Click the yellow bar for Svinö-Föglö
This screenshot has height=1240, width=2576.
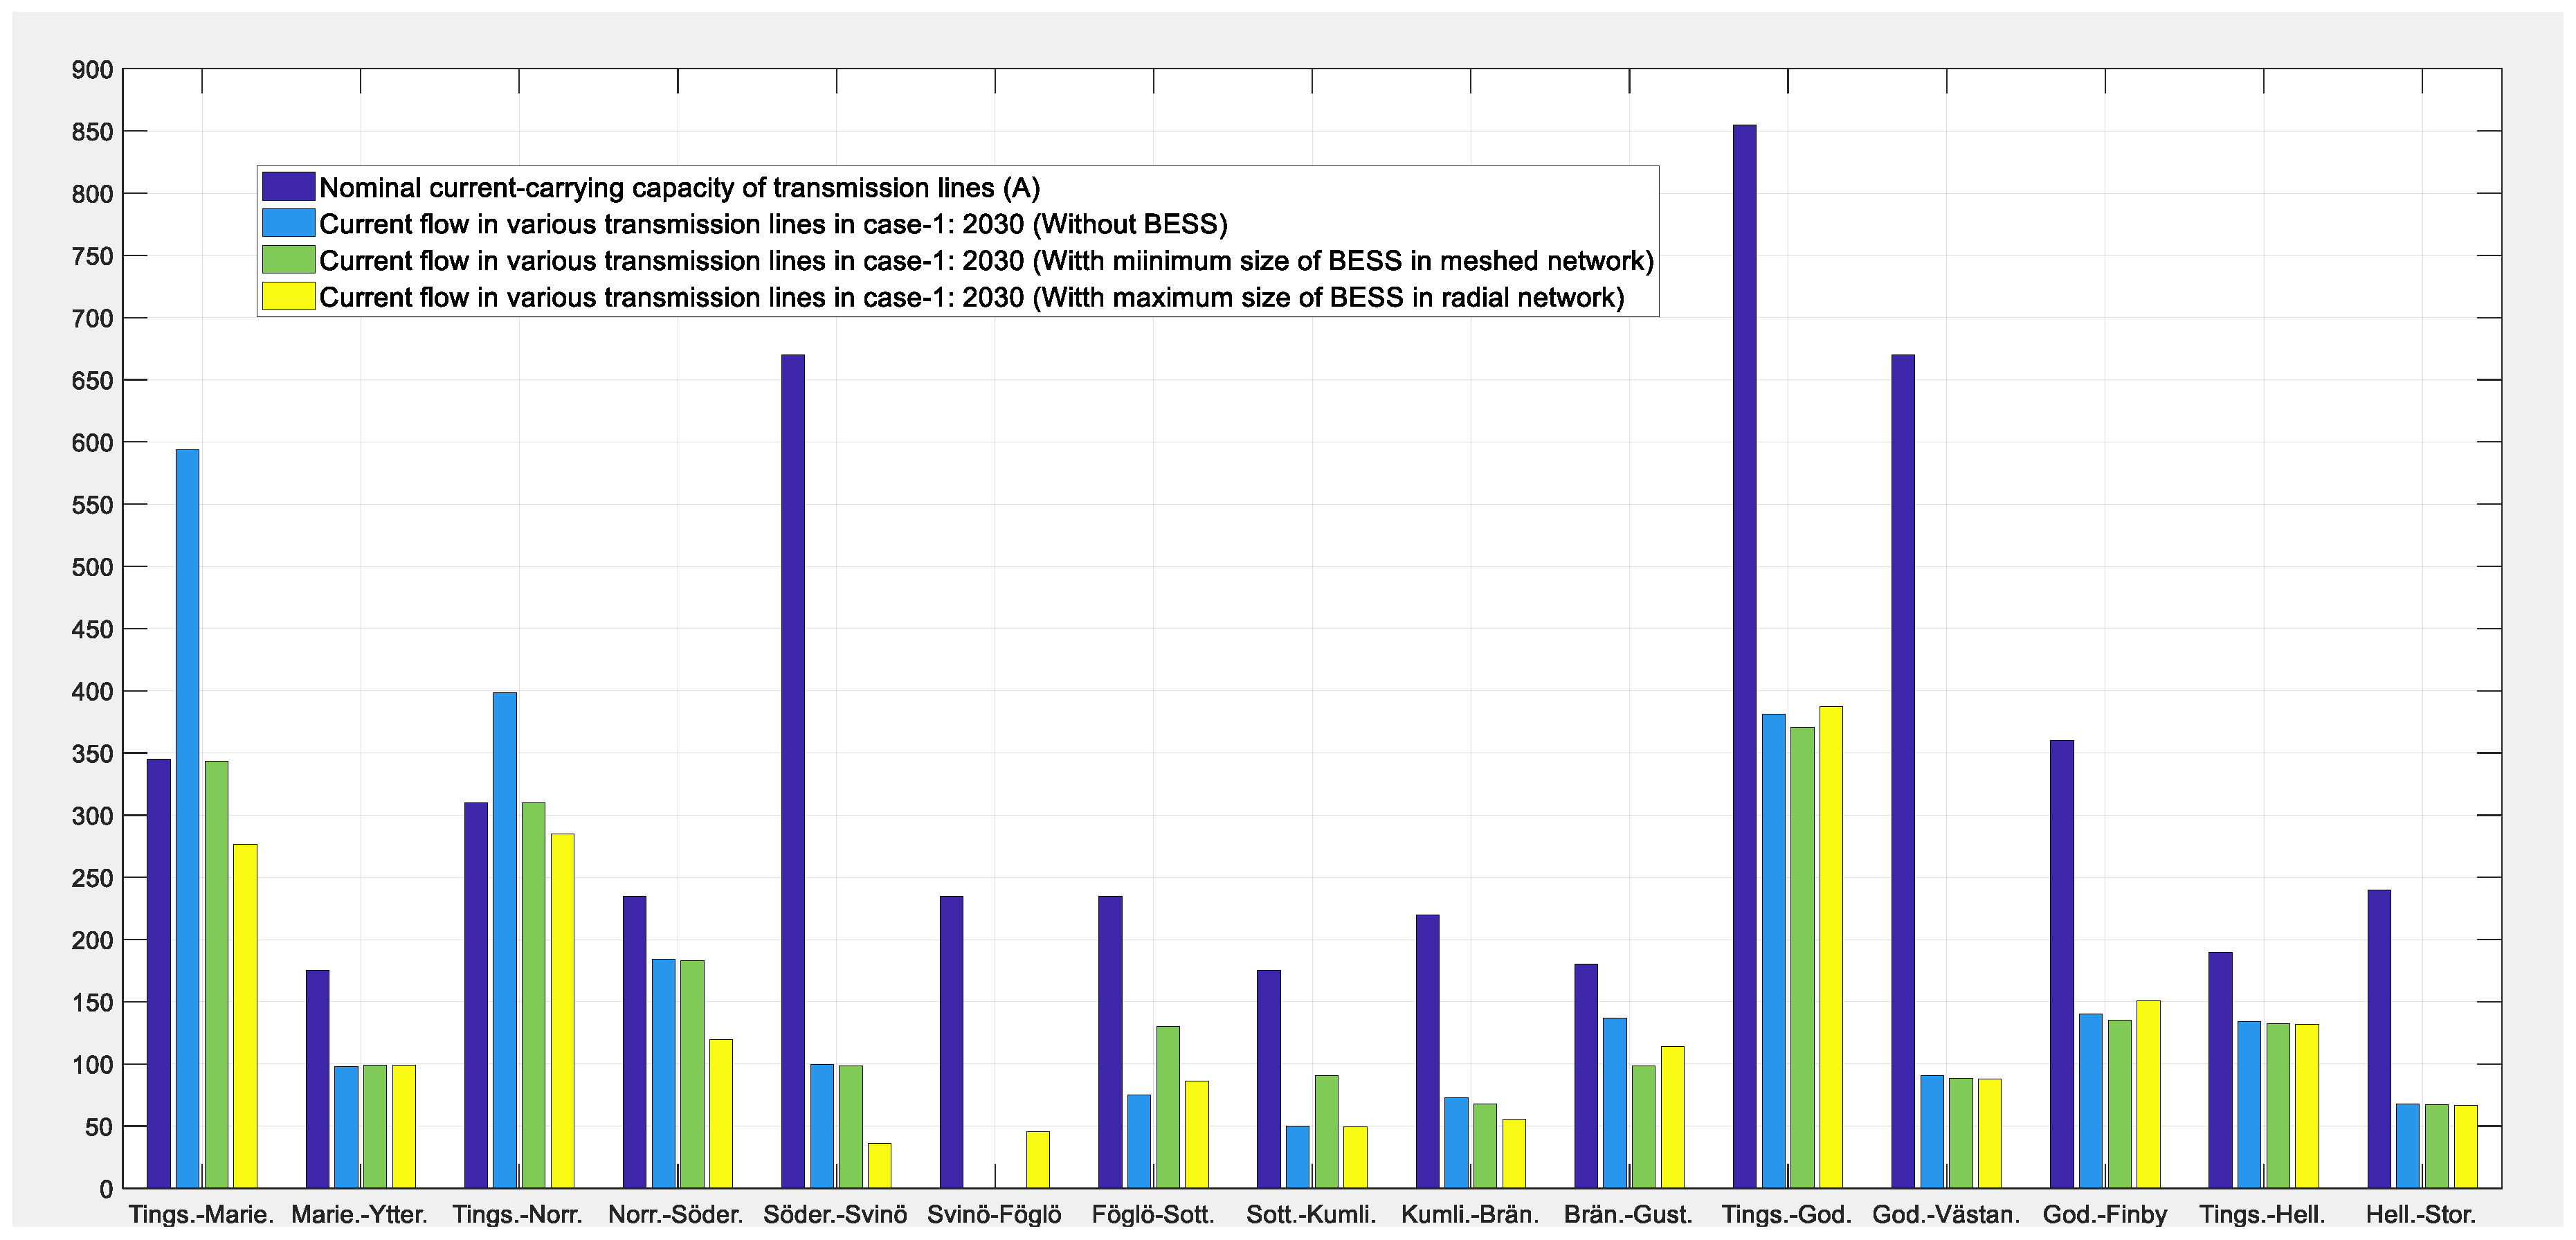[1038, 1159]
